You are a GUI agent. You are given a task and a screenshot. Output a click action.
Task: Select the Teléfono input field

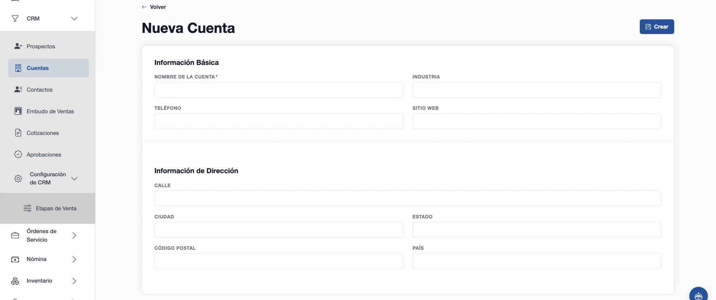(279, 121)
